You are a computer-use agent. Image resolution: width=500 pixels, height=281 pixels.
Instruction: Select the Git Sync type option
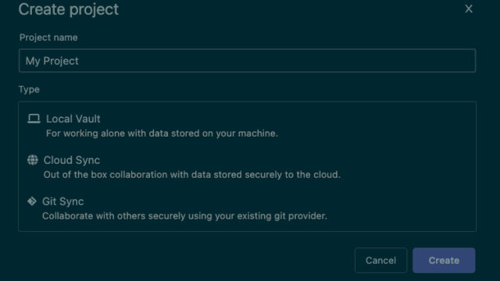tap(247, 208)
